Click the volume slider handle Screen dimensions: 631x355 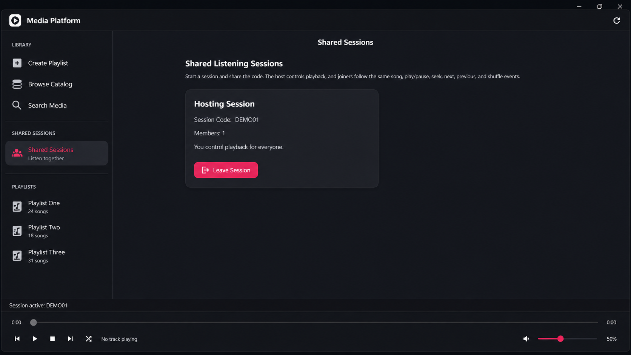point(560,339)
